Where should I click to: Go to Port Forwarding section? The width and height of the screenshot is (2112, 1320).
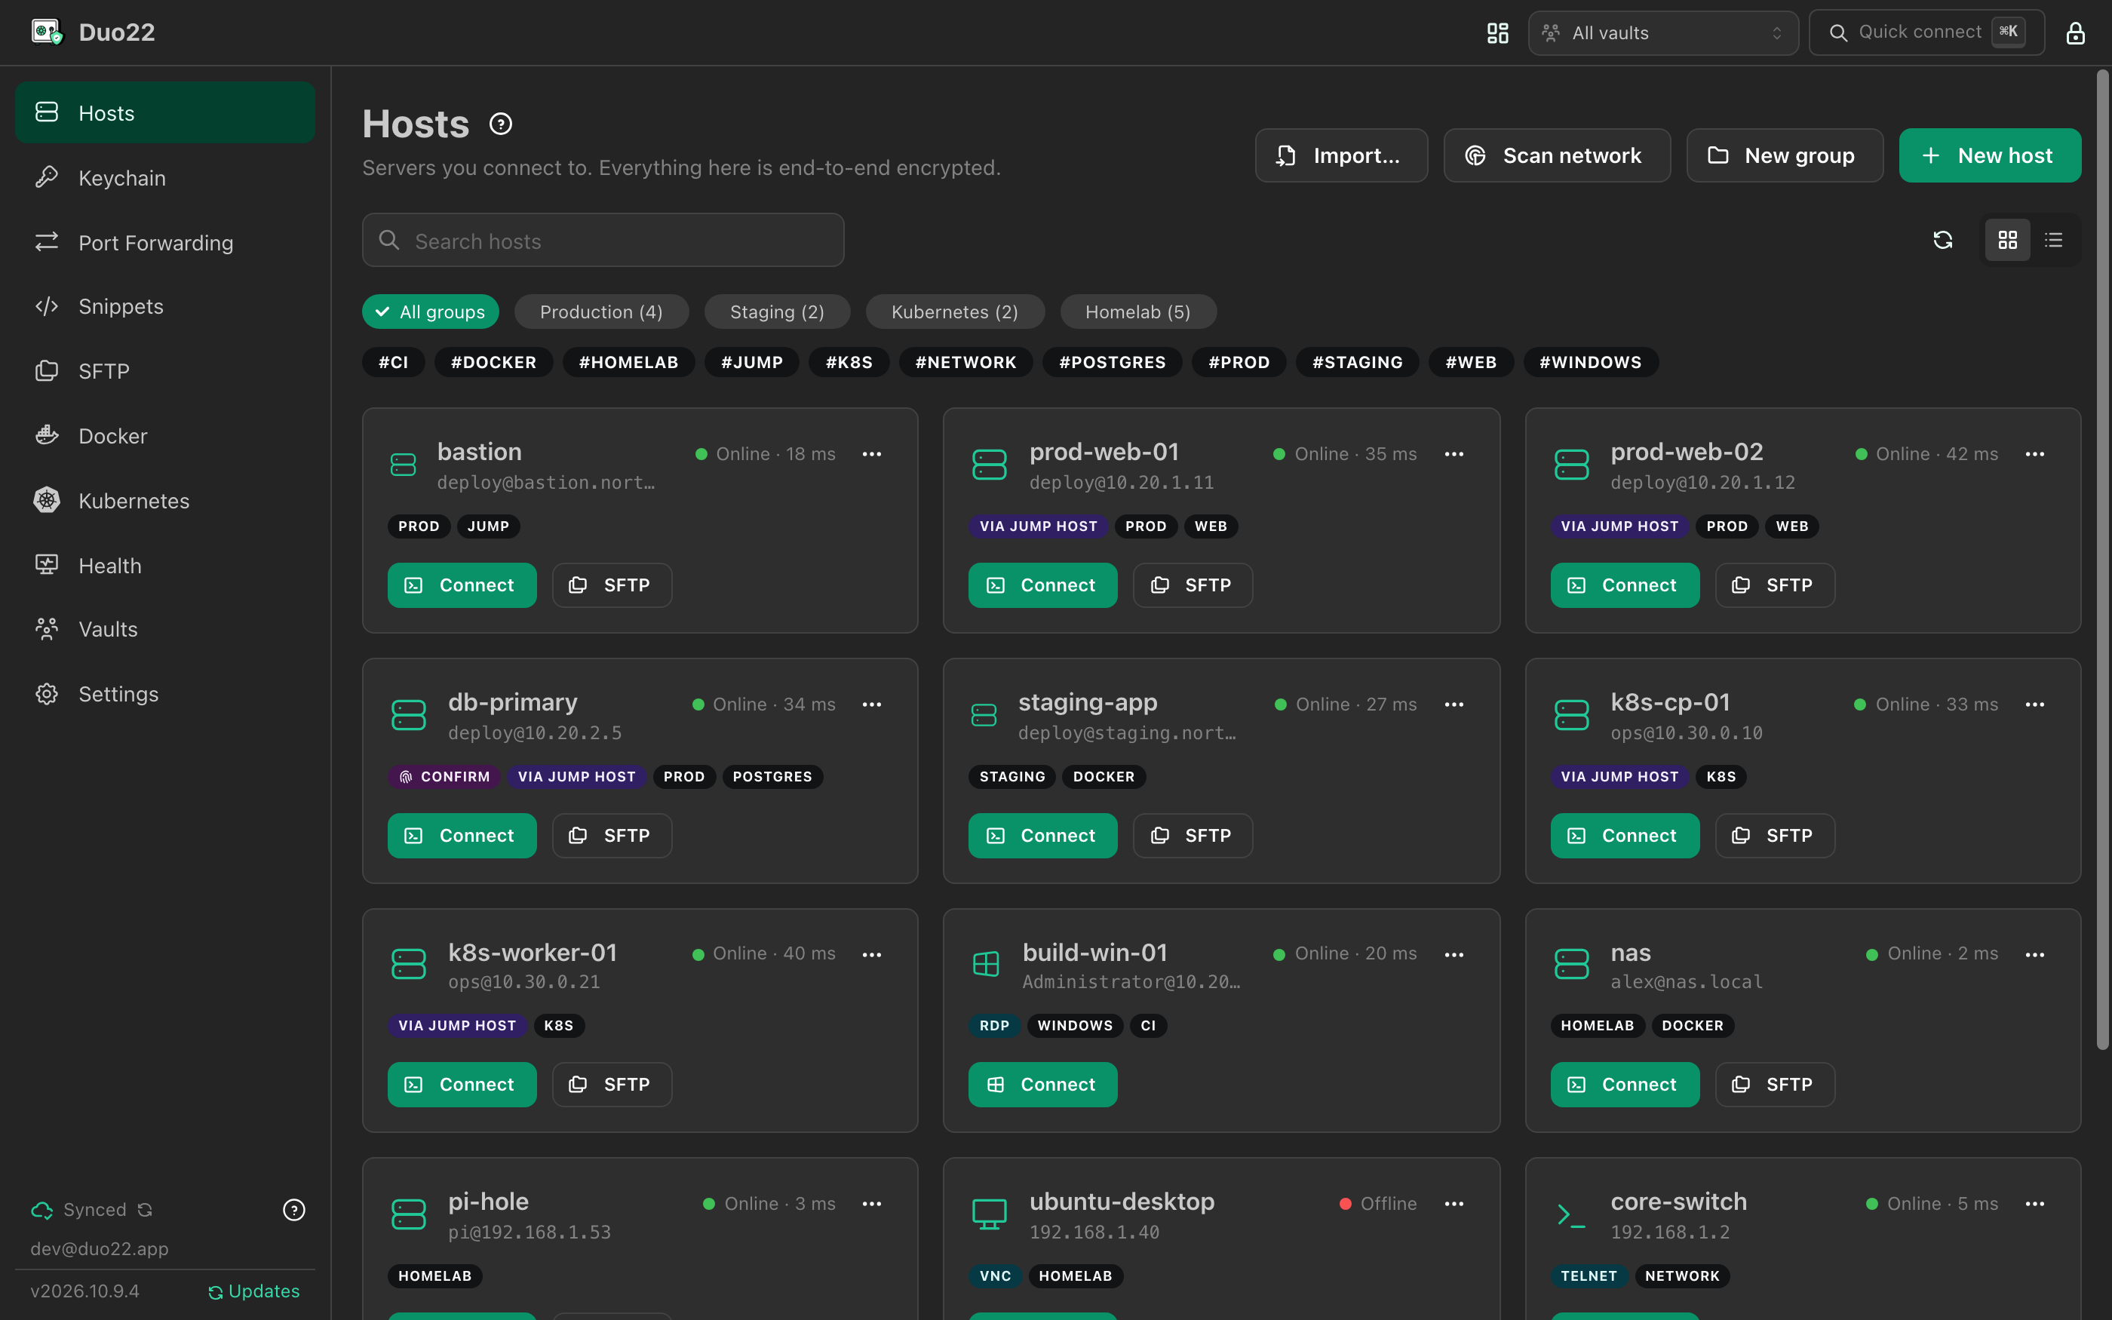pyautogui.click(x=165, y=243)
